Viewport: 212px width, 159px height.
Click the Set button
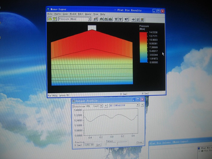pos(98,145)
